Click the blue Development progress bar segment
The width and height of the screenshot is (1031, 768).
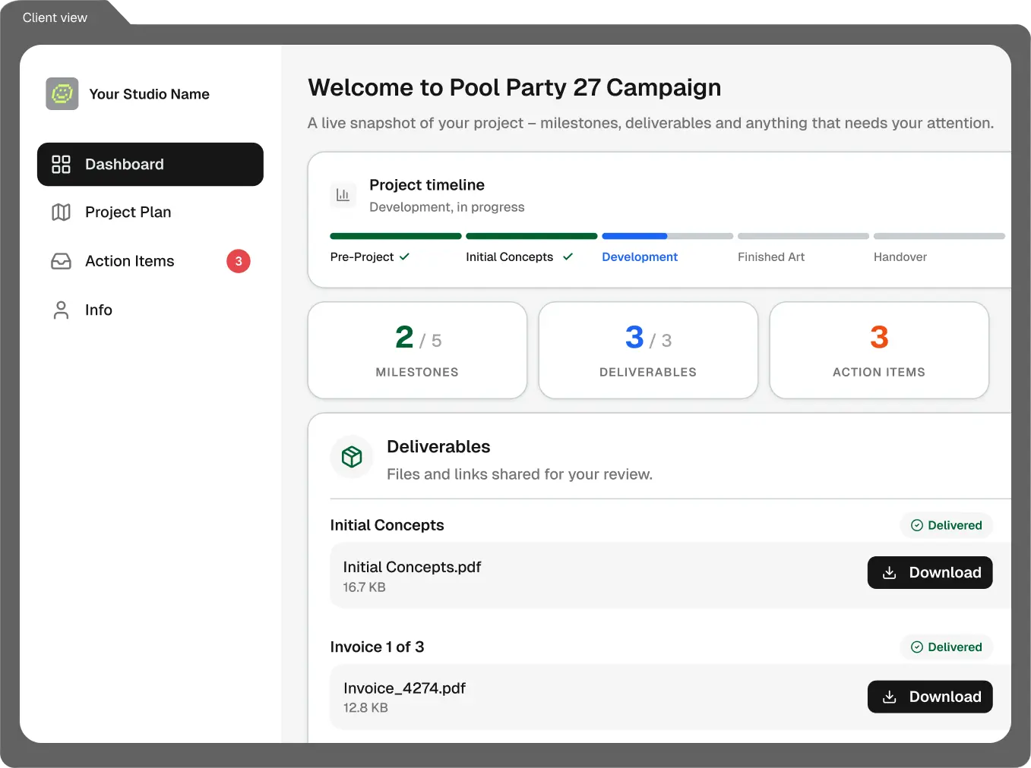click(x=634, y=236)
